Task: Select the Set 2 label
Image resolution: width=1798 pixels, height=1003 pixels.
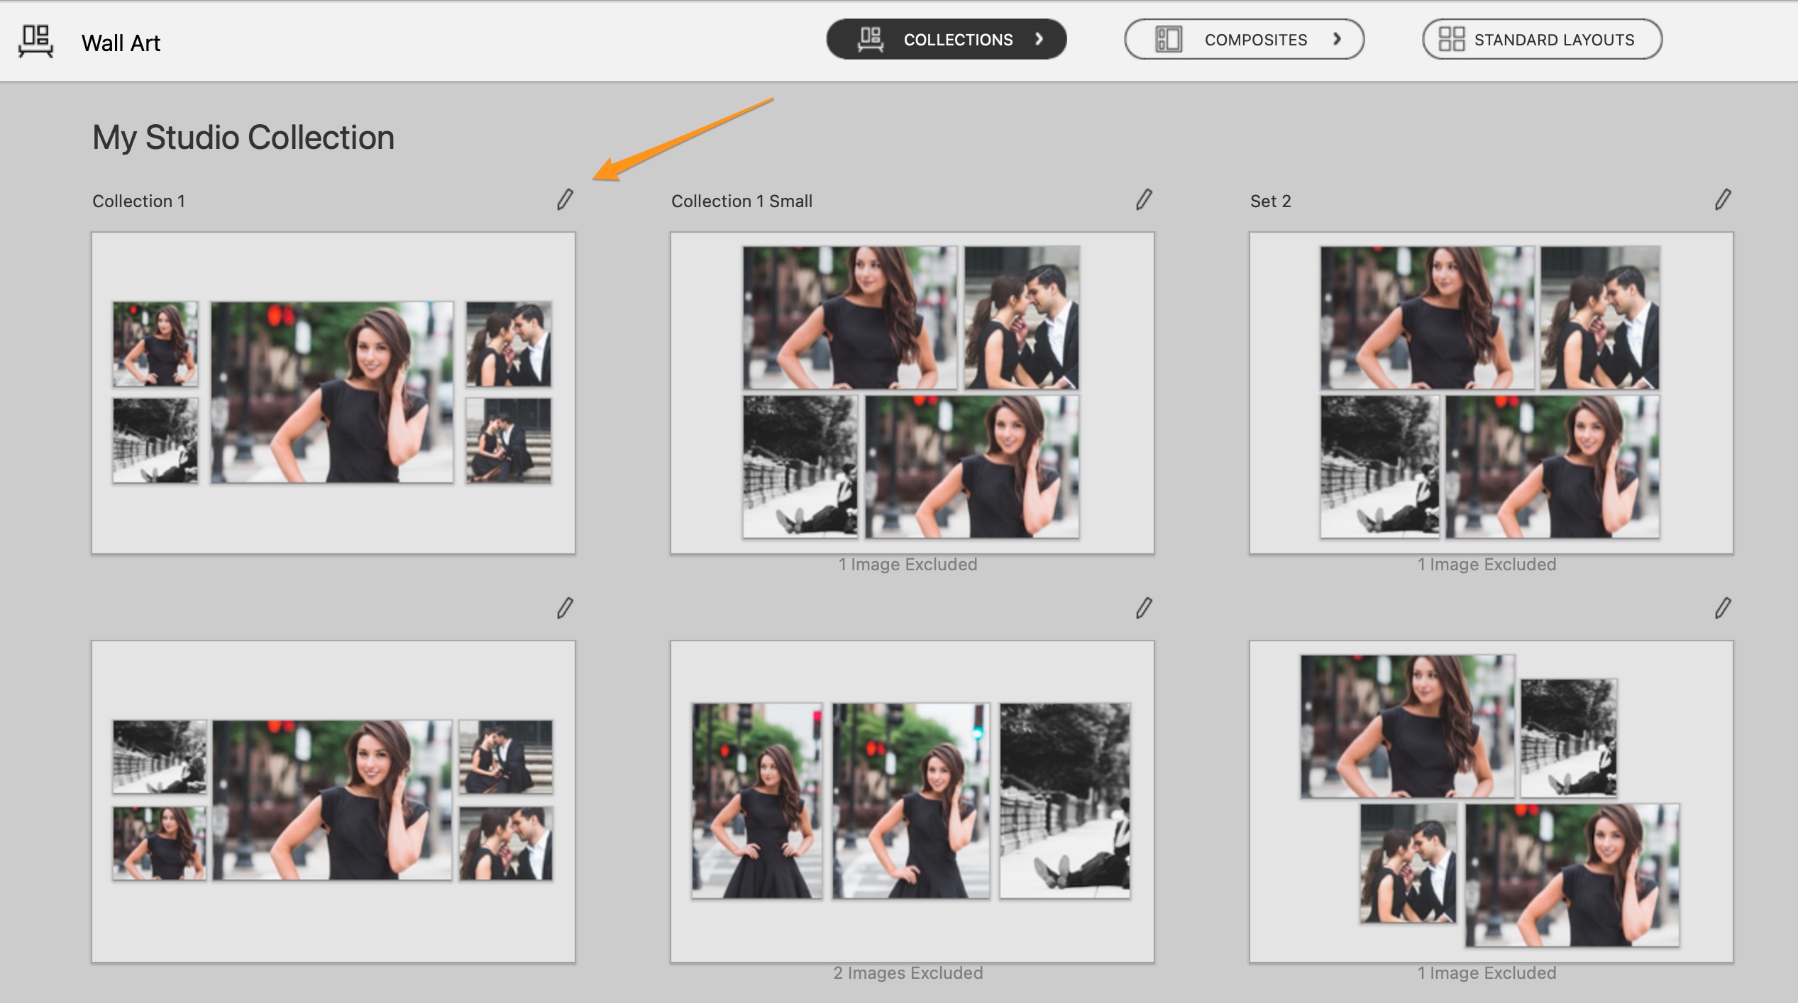Action: (x=1270, y=201)
